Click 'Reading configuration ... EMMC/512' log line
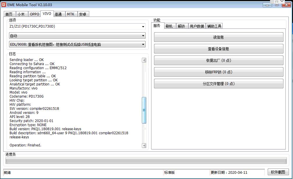This screenshot has width=293, height=179. [x=38, y=68]
